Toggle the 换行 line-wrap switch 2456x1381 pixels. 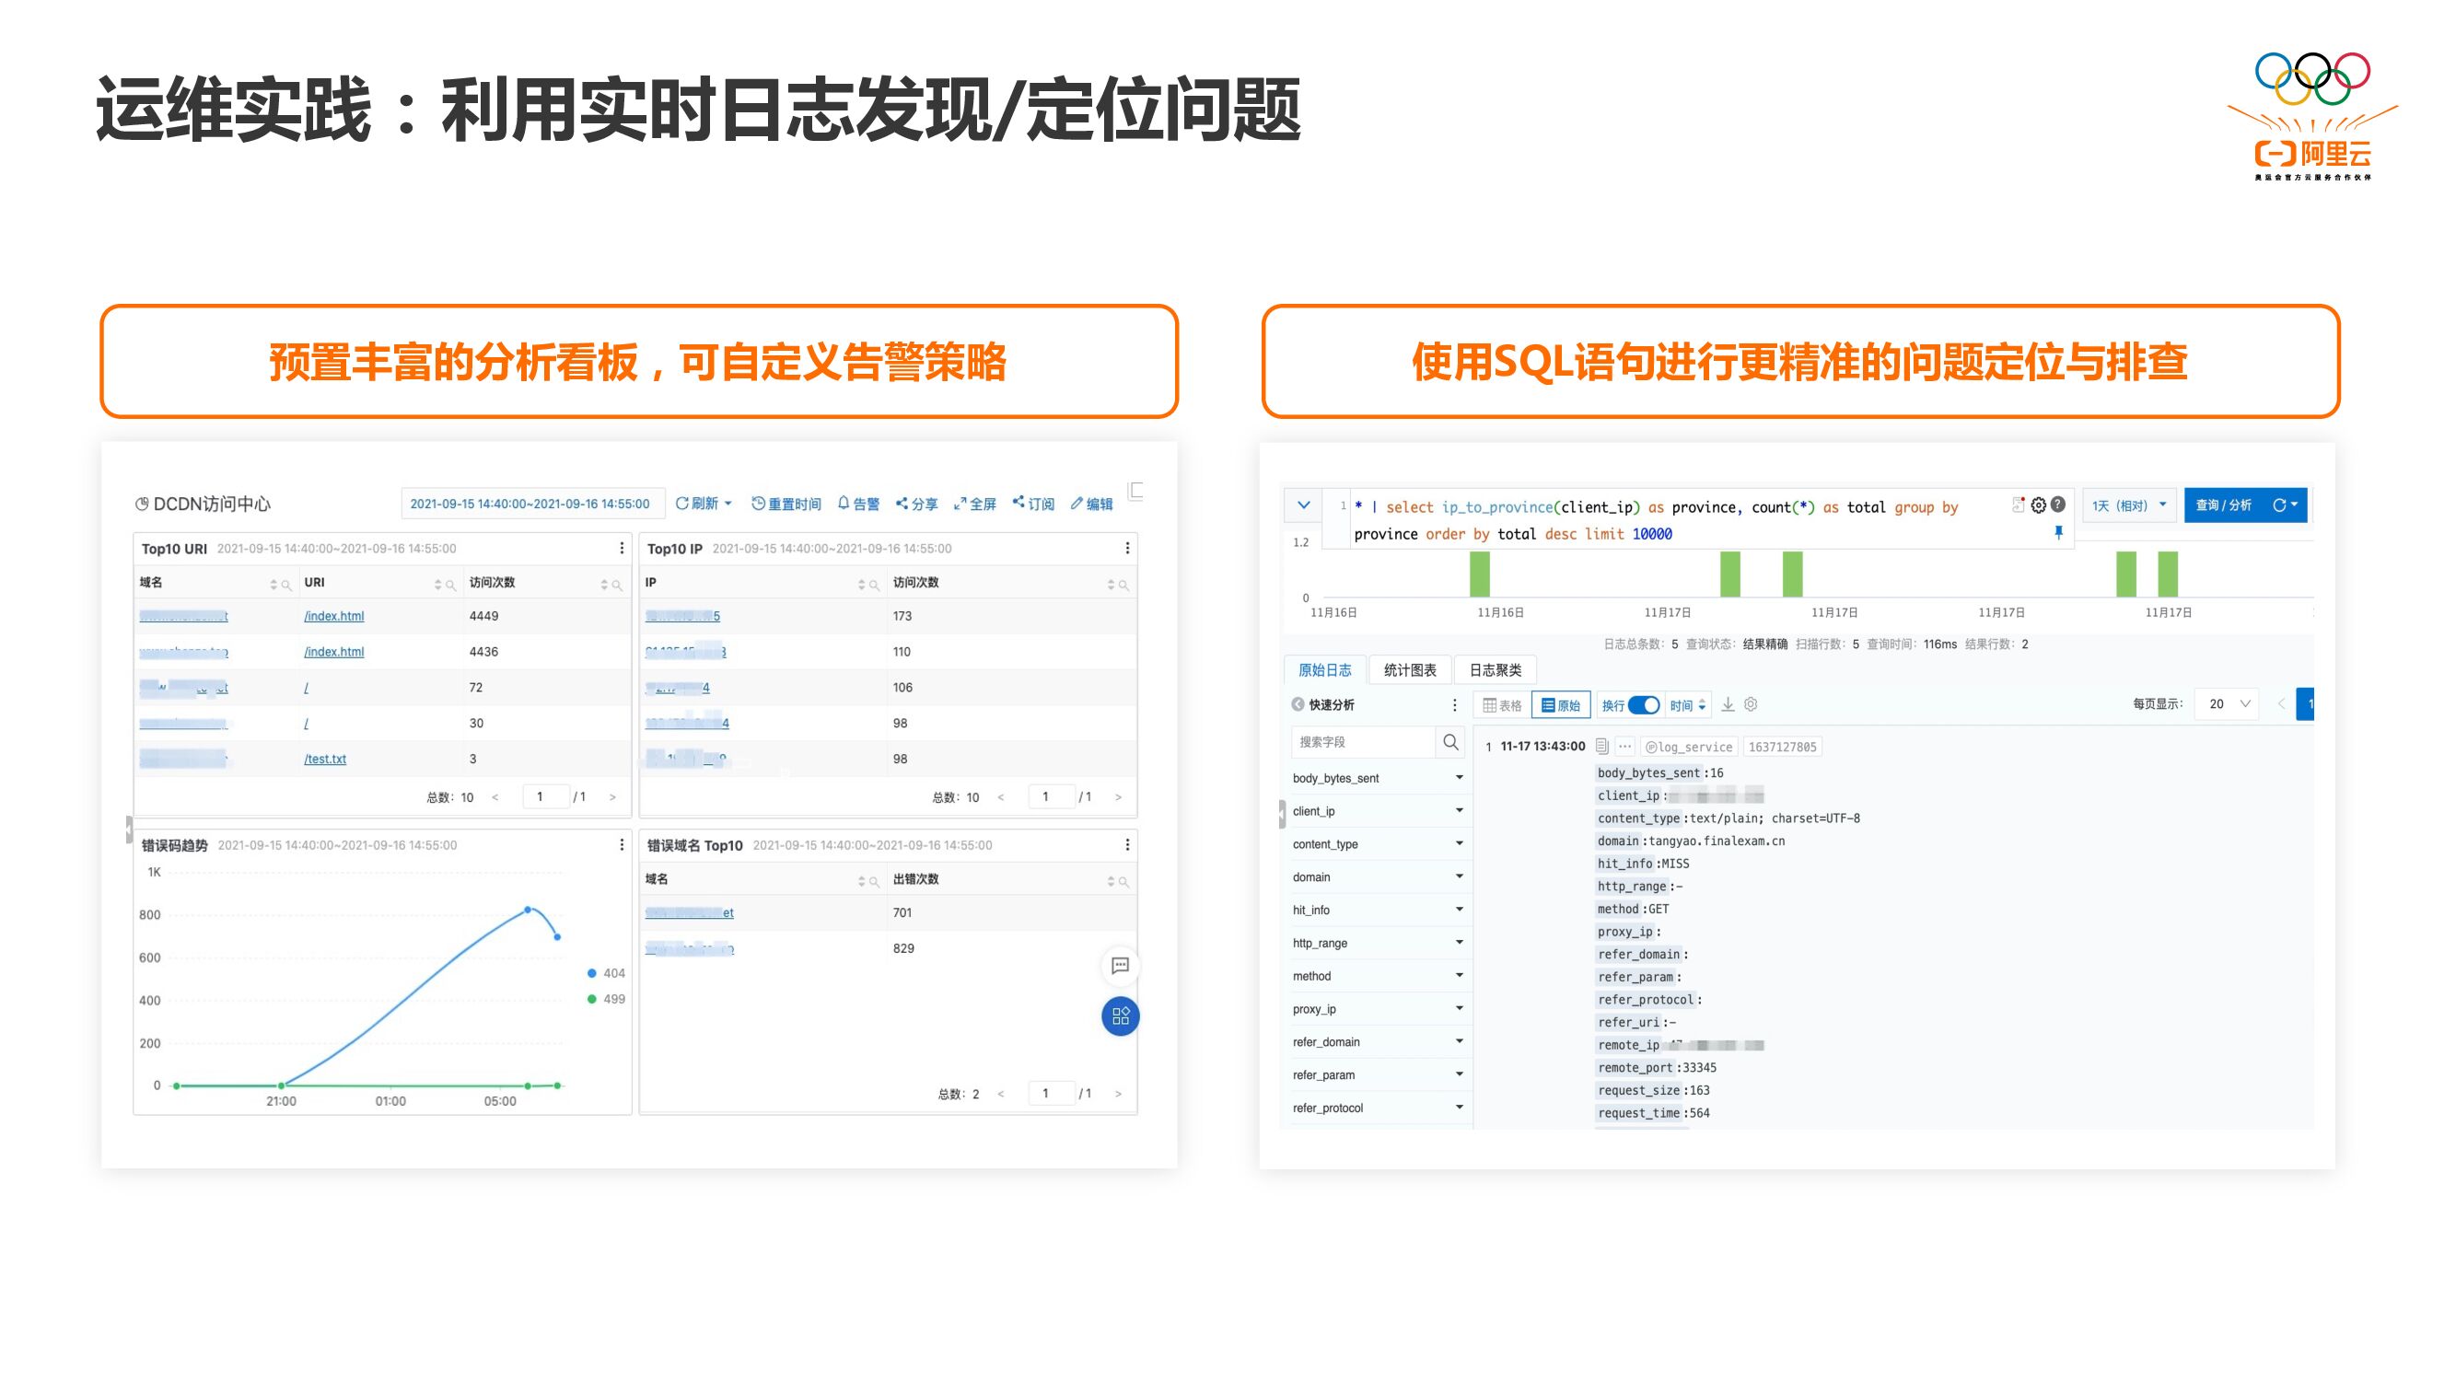click(x=1644, y=705)
